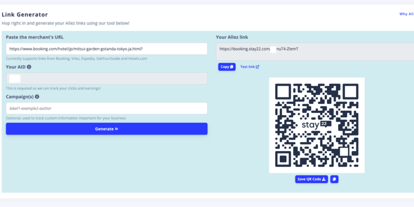Click the stay22 QR code image
The width and height of the screenshot is (414, 207).
tap(317, 125)
